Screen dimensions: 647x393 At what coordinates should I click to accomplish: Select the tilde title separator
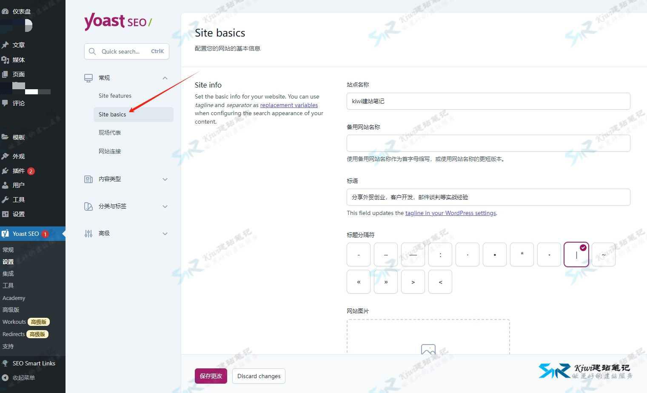click(x=603, y=254)
